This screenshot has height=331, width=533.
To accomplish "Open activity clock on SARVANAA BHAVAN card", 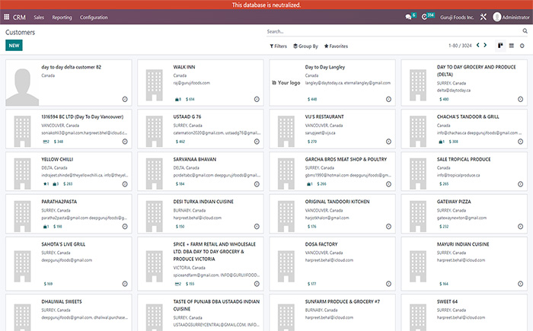I will 257,184.
